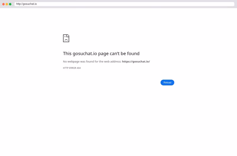237x156 pixels.
Task: Maximize the window using the green button
Action: point(10,4)
